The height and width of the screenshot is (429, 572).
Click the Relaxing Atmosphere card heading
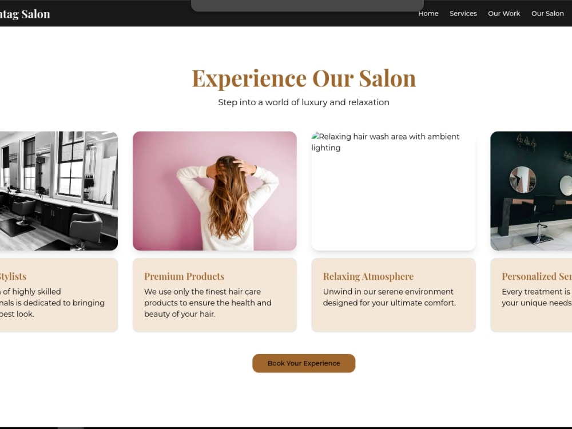tap(368, 276)
